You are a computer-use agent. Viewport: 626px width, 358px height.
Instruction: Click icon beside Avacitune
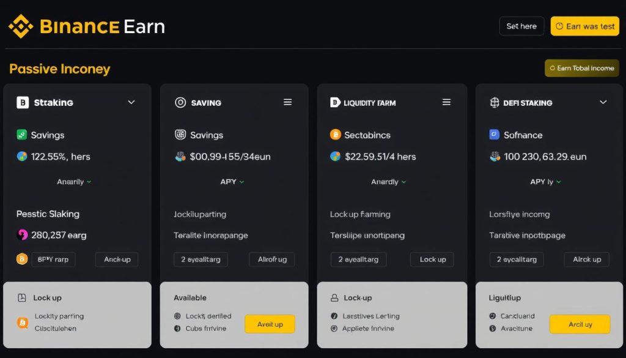point(493,329)
